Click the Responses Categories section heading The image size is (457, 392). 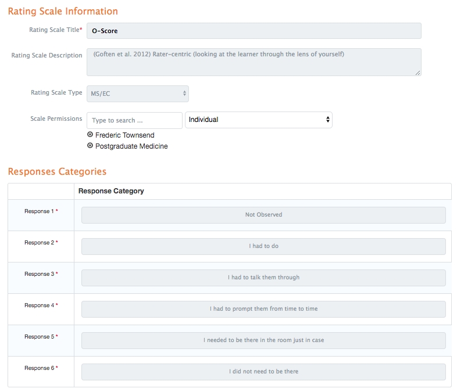[x=57, y=171]
